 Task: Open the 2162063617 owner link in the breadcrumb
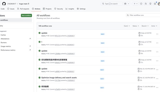[x=12, y=4]
